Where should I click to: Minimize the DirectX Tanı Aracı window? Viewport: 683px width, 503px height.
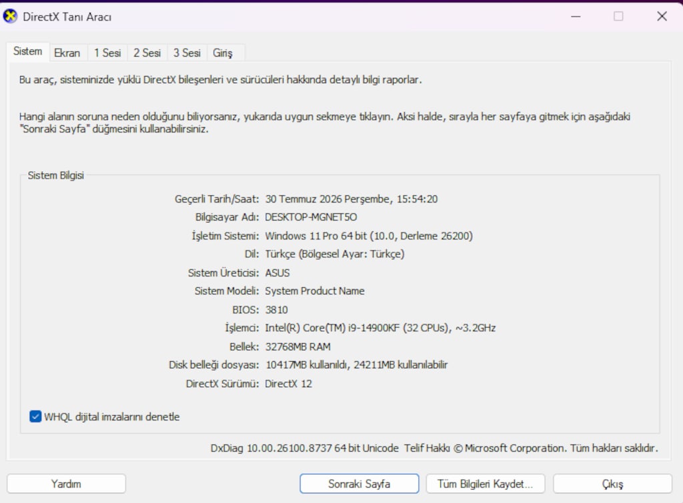(x=576, y=17)
